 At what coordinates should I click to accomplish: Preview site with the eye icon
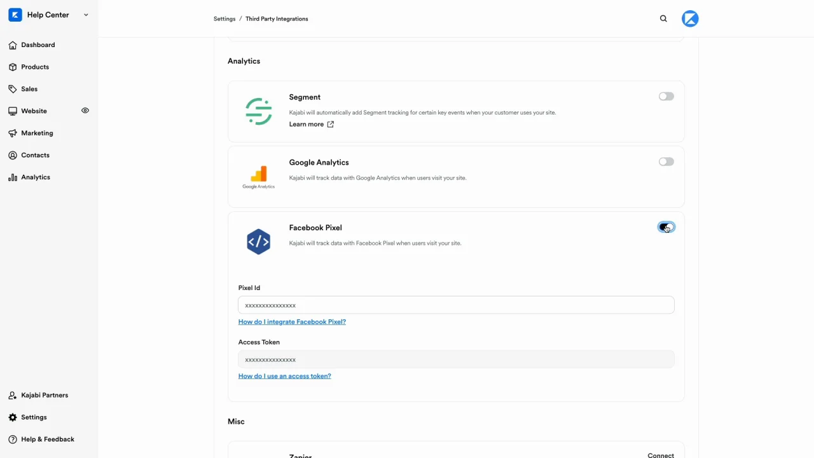click(85, 111)
